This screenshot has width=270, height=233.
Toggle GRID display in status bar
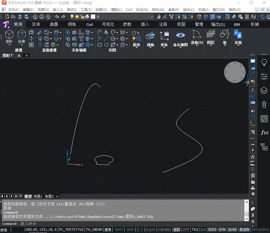coord(130,230)
